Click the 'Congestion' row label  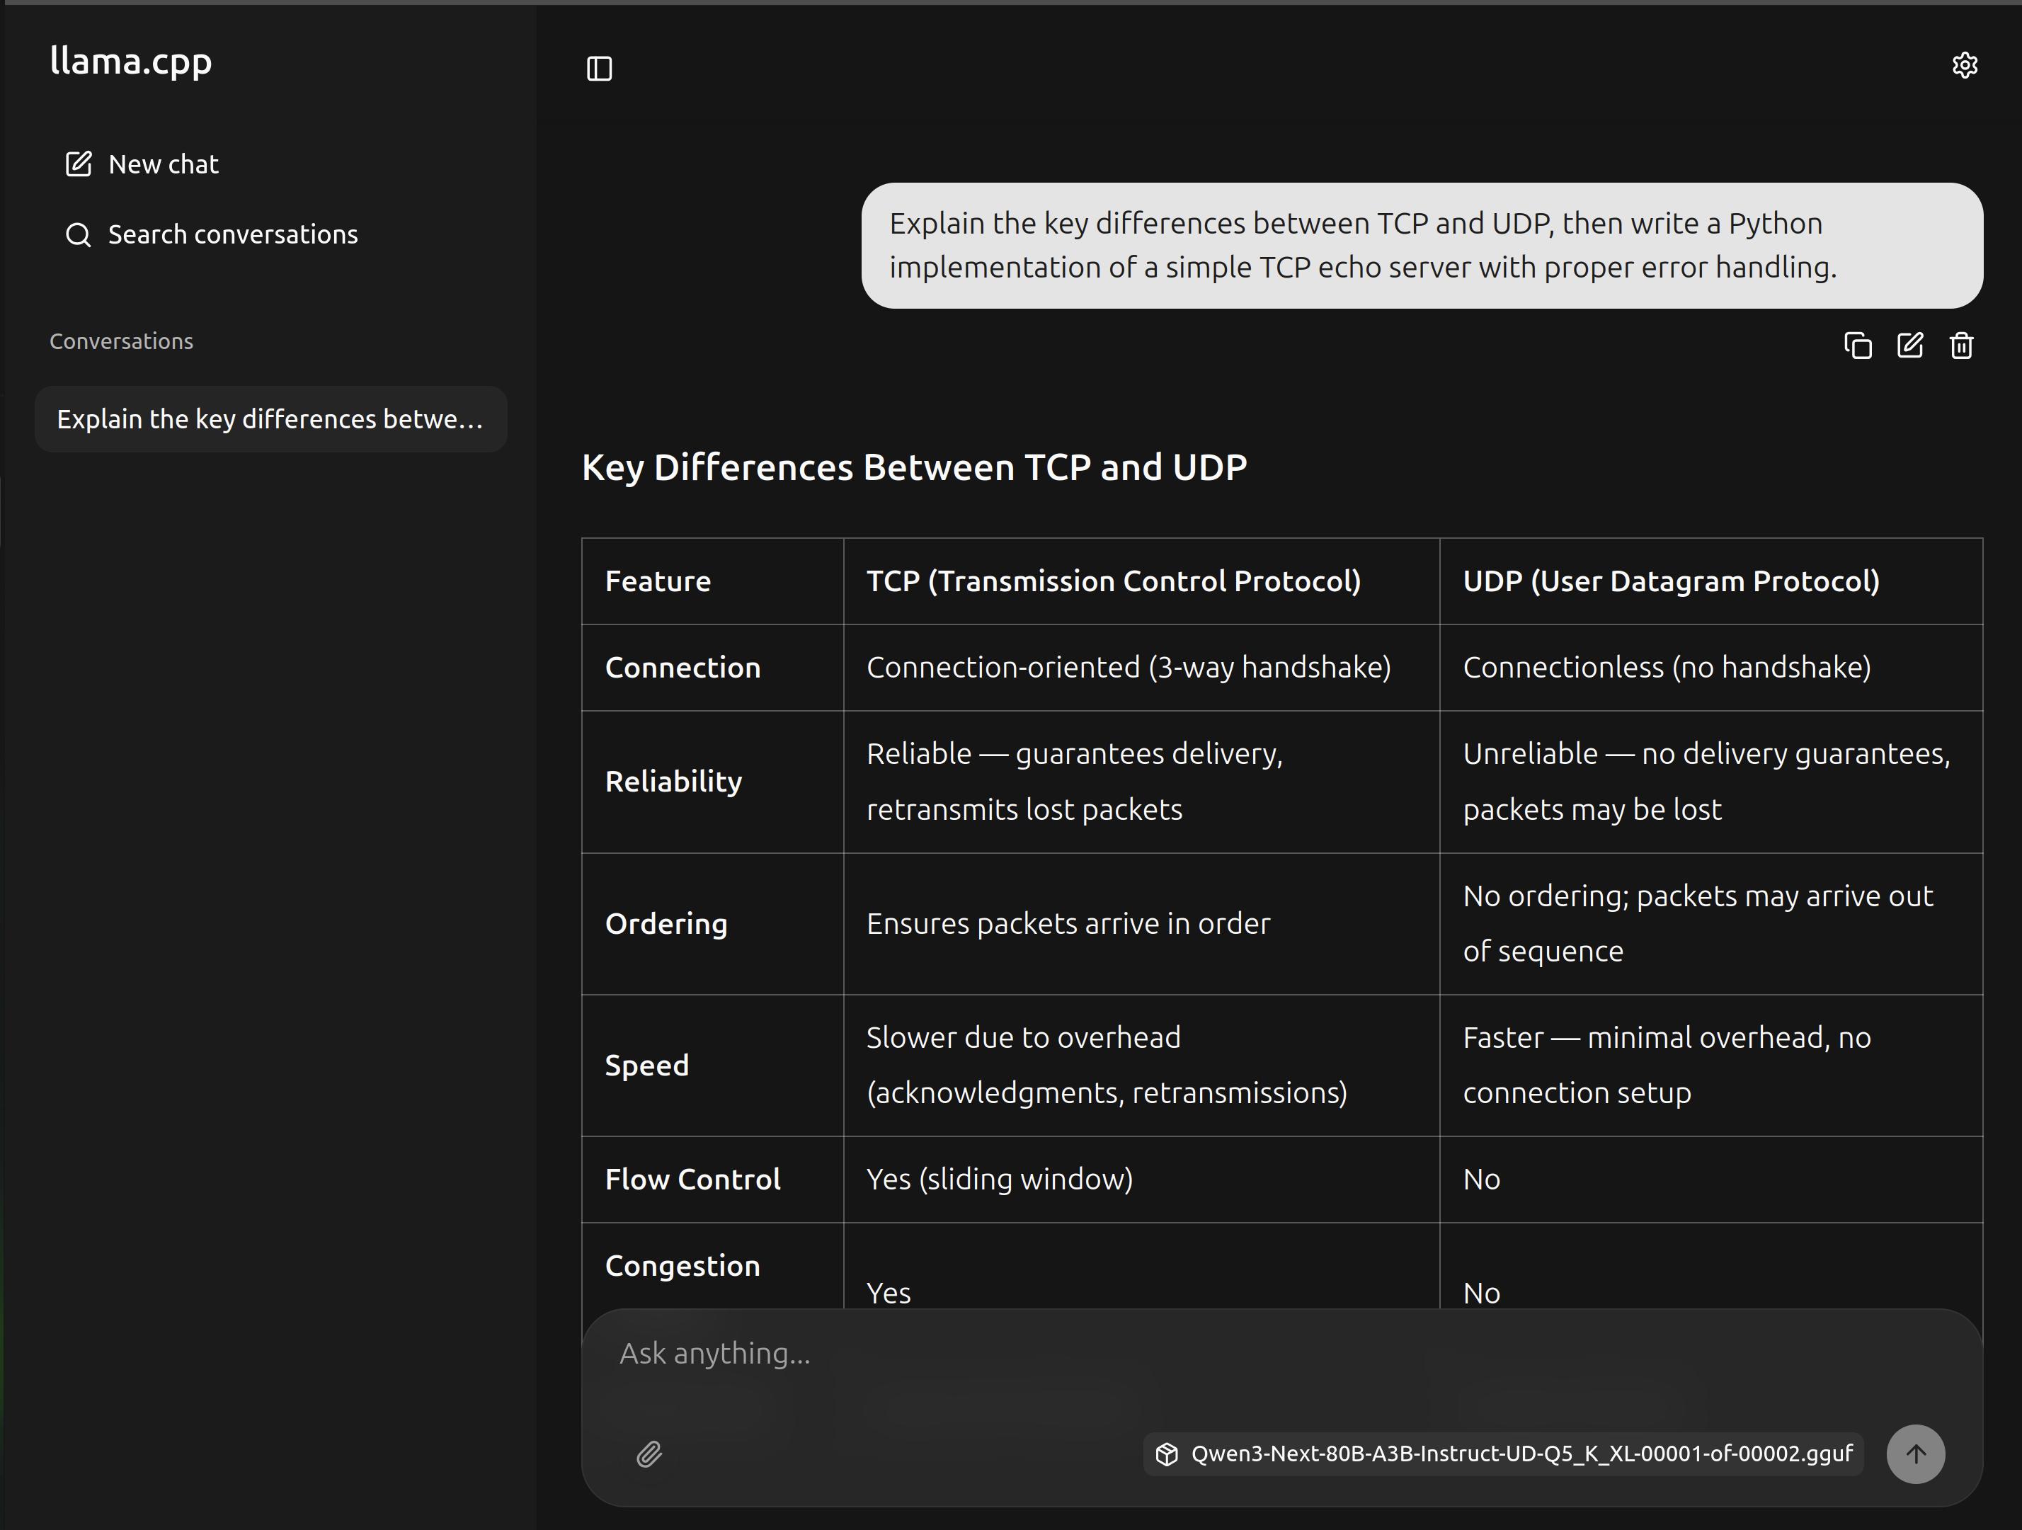tap(682, 1266)
